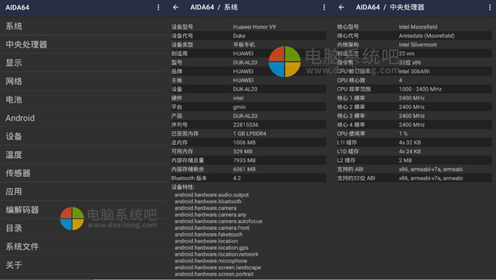Select the CPU 核心数 value 4
Screen dimensions: 496x280
[400, 80]
